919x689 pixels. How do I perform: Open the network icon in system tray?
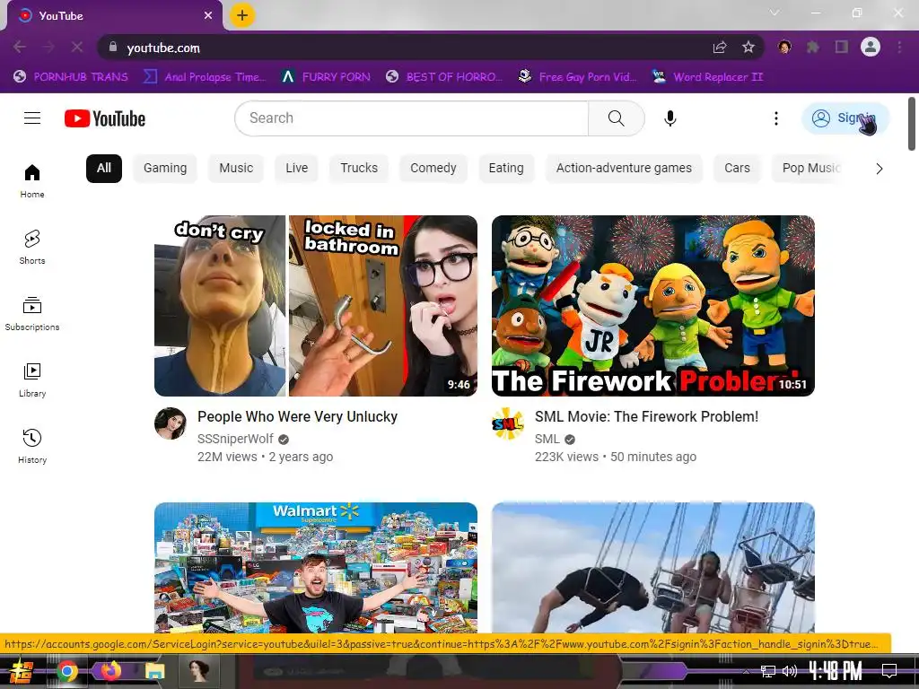pos(768,671)
